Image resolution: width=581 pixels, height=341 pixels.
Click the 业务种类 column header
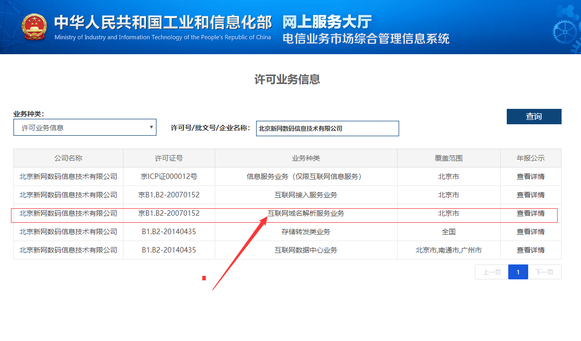click(306, 158)
